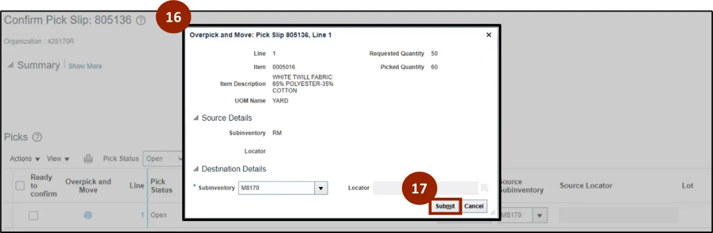Open the destination Subinventory M8170 dropdown arrow

[x=321, y=188]
